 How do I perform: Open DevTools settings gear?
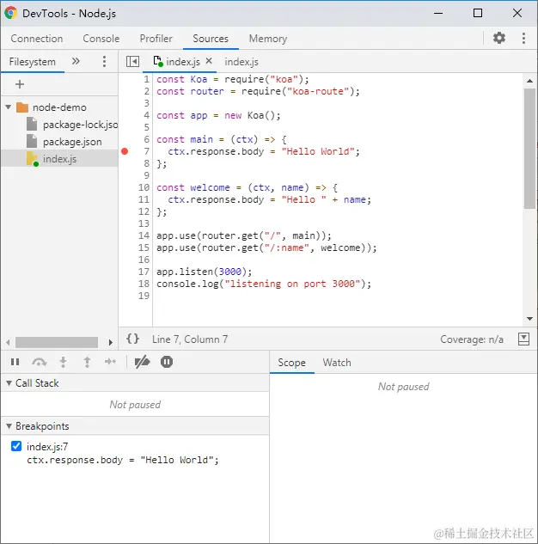pyautogui.click(x=498, y=38)
